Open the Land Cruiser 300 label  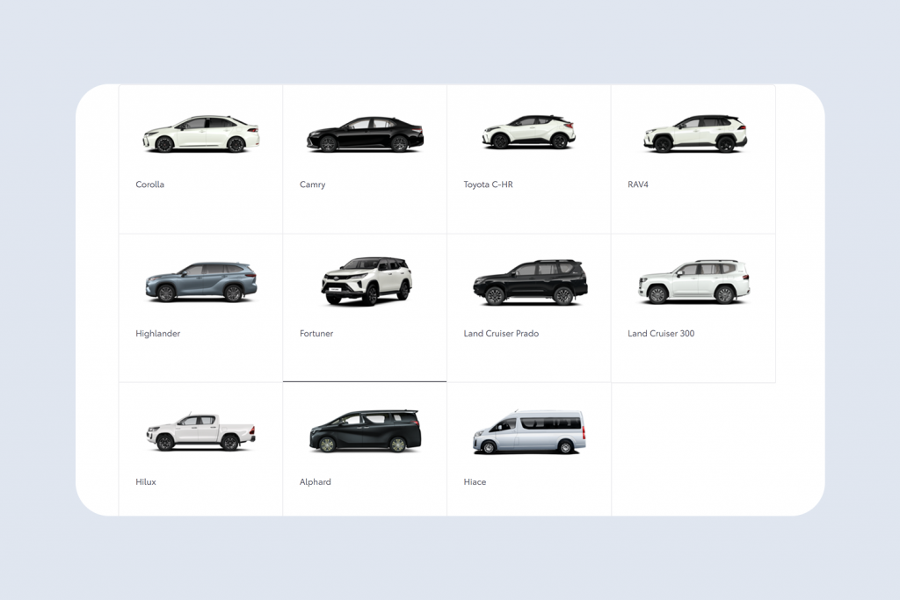tap(661, 333)
